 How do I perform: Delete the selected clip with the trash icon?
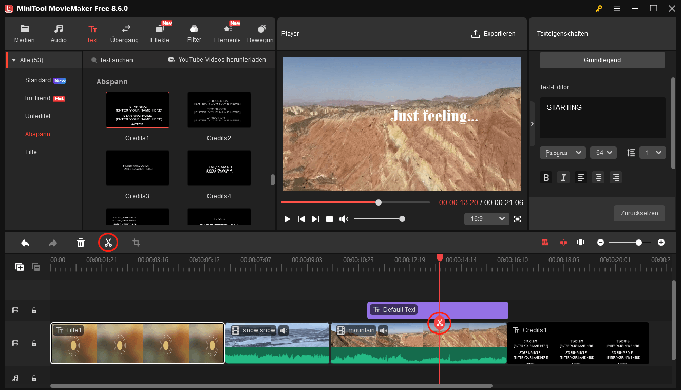(x=80, y=242)
